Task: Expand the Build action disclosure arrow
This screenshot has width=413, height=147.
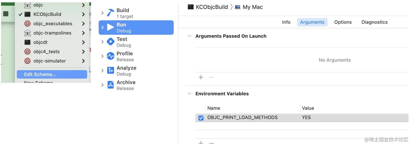Action: 102,13
